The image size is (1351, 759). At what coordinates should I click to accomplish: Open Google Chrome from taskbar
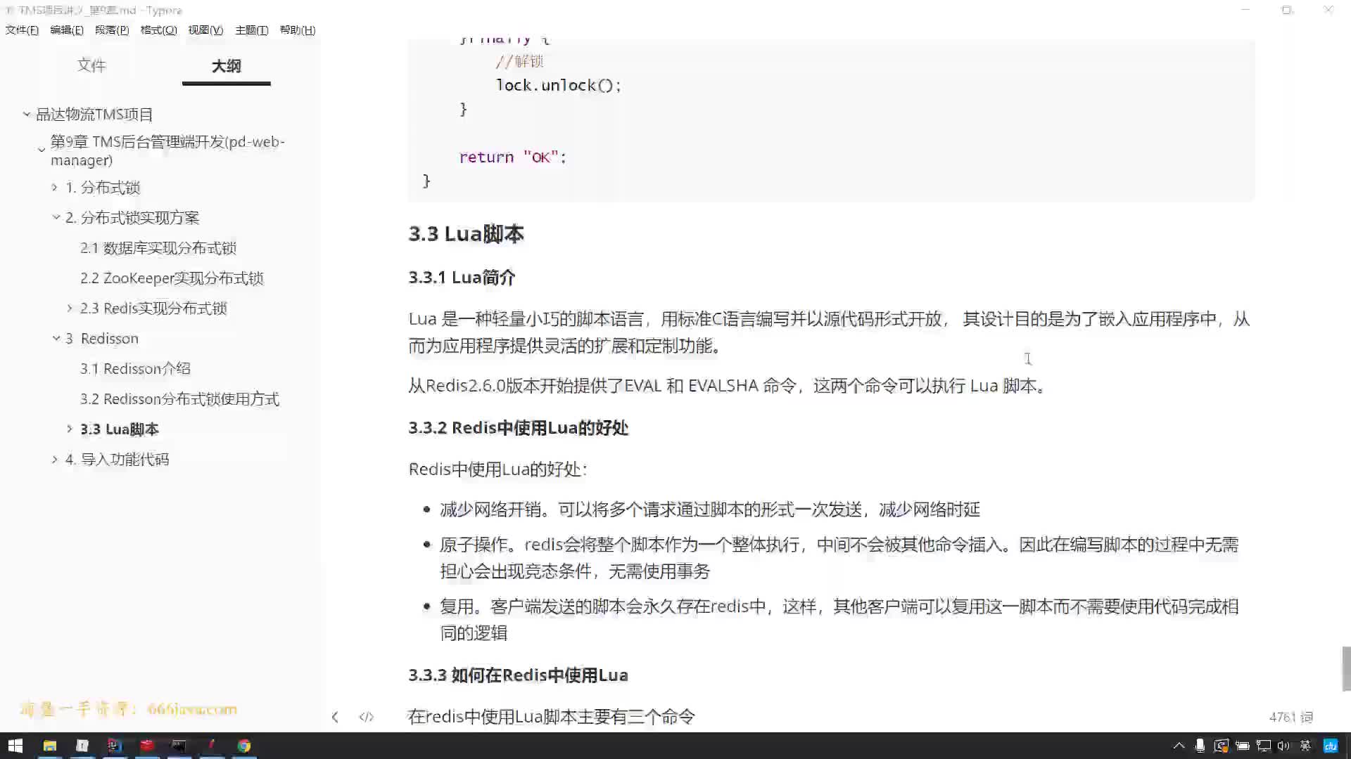click(244, 746)
